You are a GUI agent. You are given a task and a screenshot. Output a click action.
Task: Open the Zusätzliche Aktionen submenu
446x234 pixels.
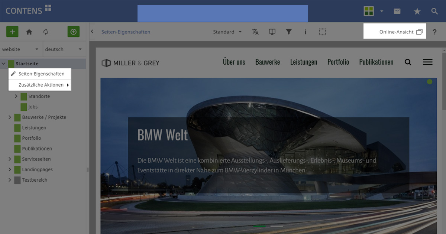[x=40, y=85]
